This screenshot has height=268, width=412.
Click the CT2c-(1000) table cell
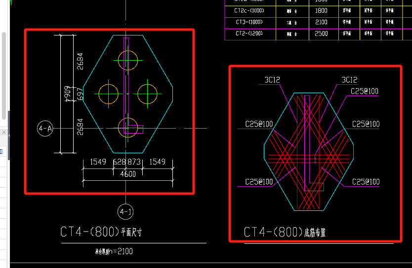[x=249, y=11]
